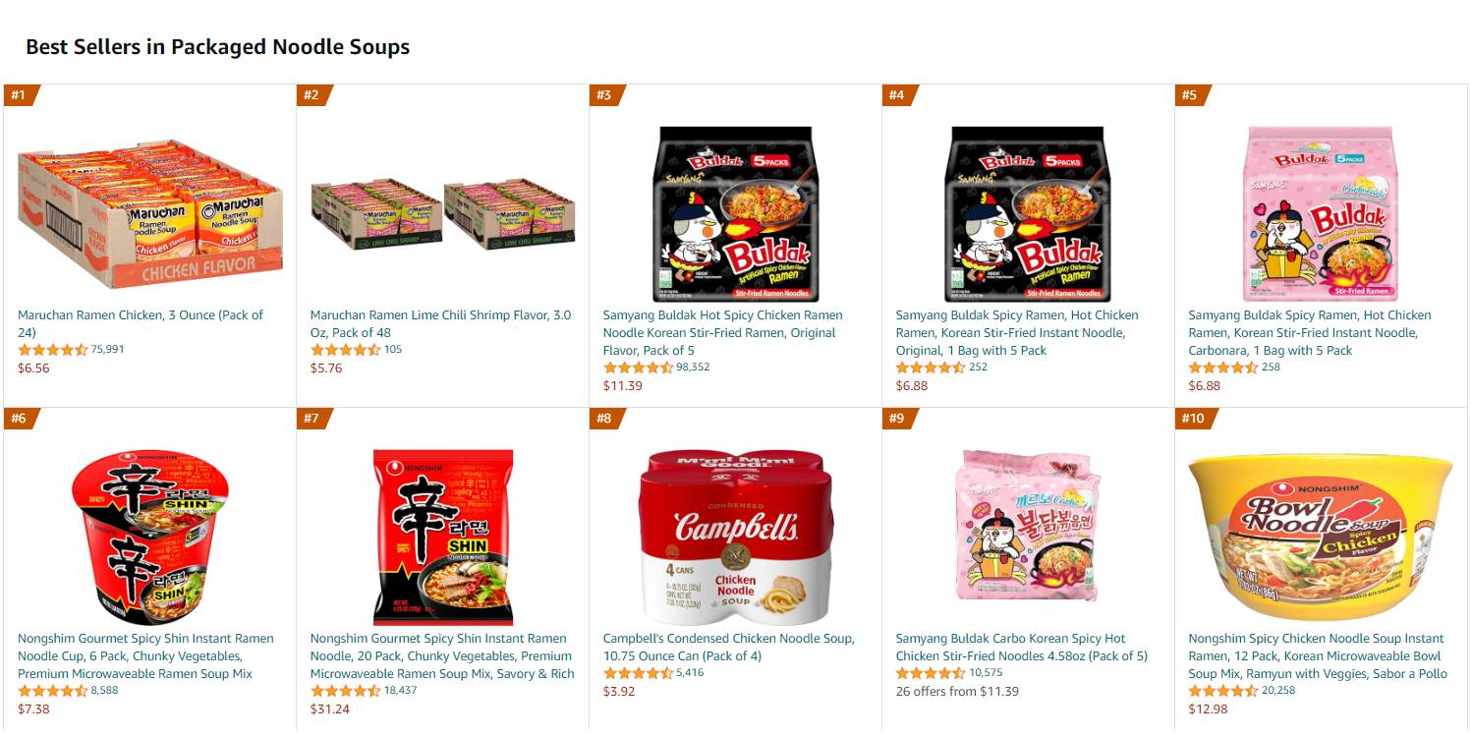
Task: Open the Campbell's Chicken Noodle Soup image
Action: pos(735,538)
